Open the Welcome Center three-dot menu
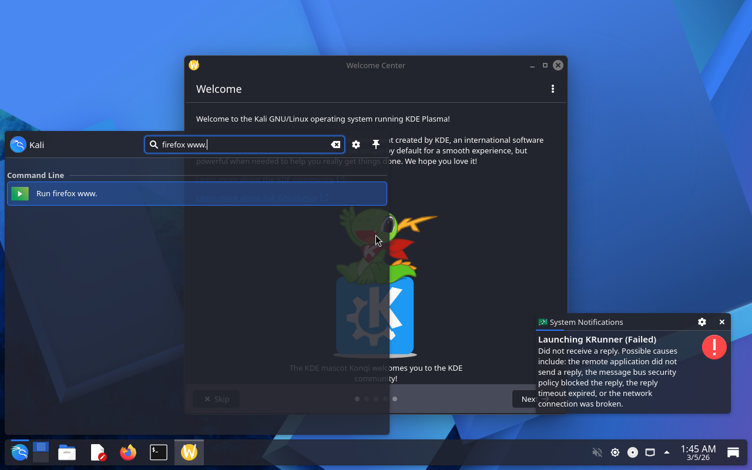Image resolution: width=752 pixels, height=470 pixels. [552, 89]
